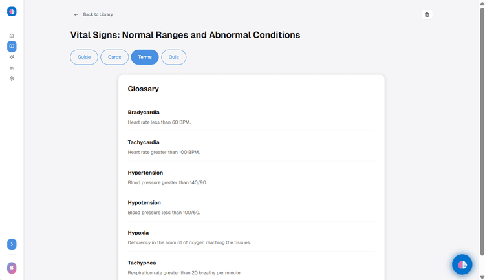The height and width of the screenshot is (280, 485).
Task: Open the Settings gear in the sidebar
Action: point(12,79)
